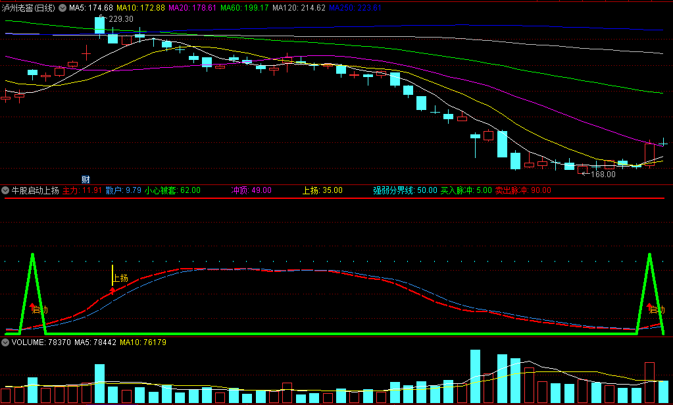Click the 财 financial marker icon
This screenshot has width=673, height=405.
[x=86, y=180]
